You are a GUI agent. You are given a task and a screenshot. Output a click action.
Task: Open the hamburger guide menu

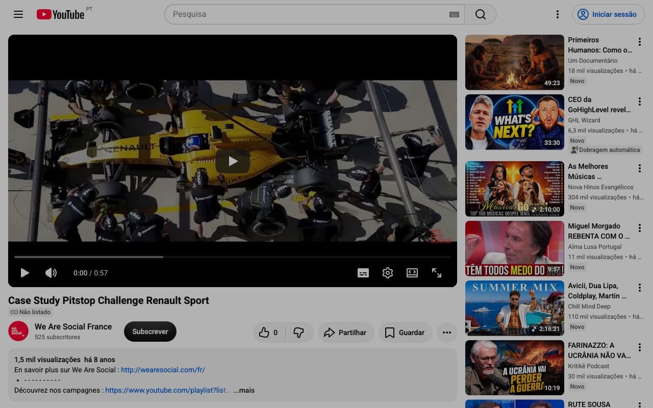click(18, 14)
